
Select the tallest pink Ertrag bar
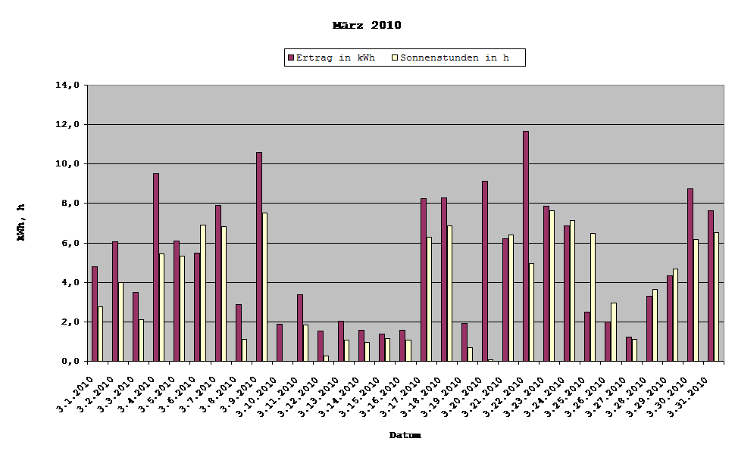point(523,242)
